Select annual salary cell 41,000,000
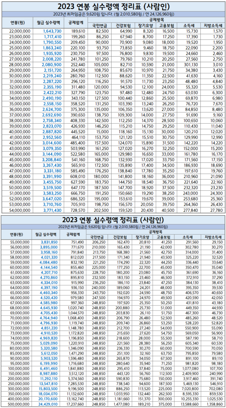The image size is (226, 408). click(20, 137)
